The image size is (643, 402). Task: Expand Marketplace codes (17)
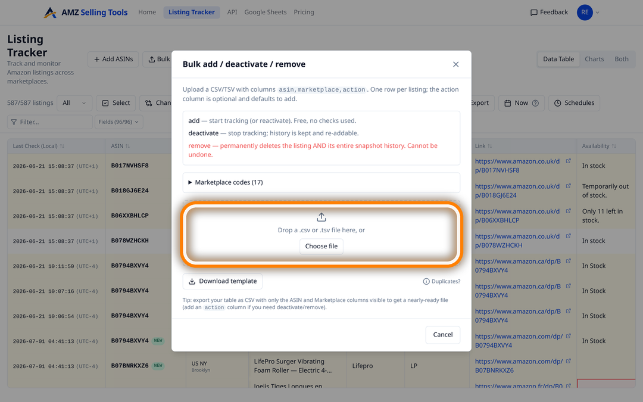click(x=321, y=183)
